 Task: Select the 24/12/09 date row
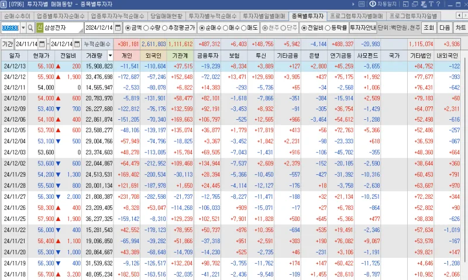[x=230, y=109]
